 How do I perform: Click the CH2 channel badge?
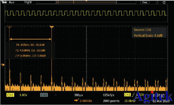(x=44, y=95)
